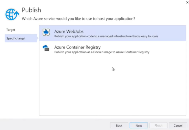Click the Azure service question subtitle
This screenshot has width=189, height=130.
(78, 19)
